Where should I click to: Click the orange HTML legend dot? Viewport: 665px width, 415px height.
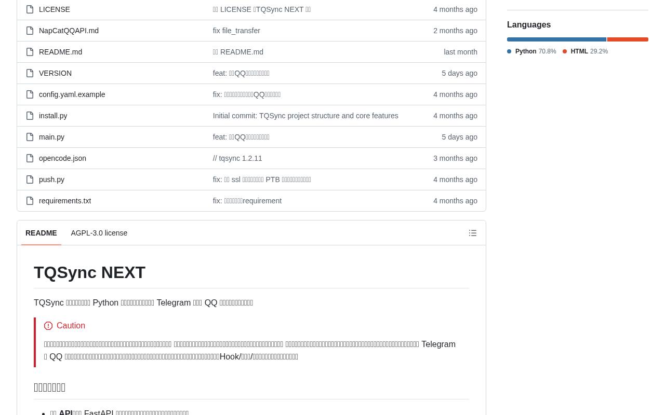point(565,51)
